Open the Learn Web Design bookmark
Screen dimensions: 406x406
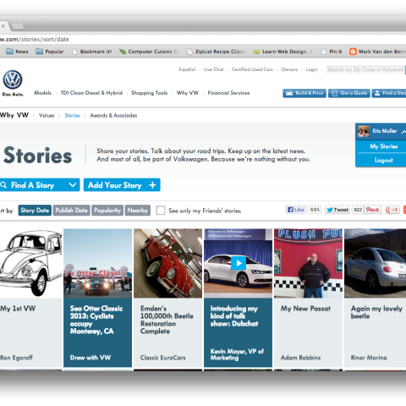tap(283, 52)
